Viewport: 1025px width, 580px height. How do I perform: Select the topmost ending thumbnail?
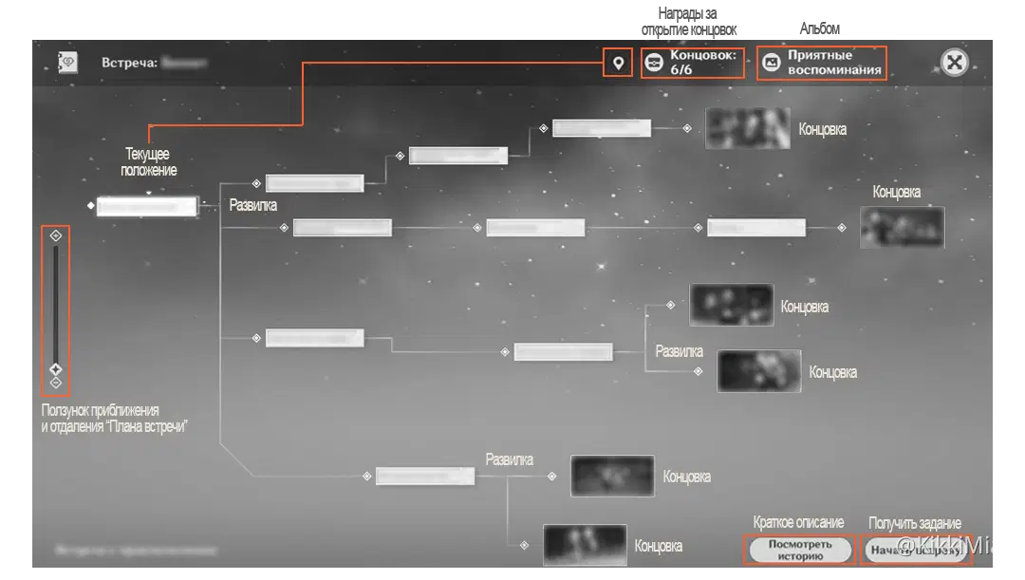(x=747, y=128)
